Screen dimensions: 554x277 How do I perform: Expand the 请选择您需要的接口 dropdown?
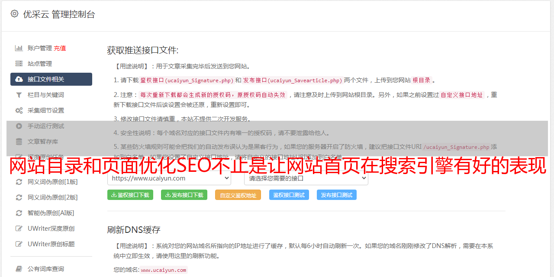(x=306, y=178)
